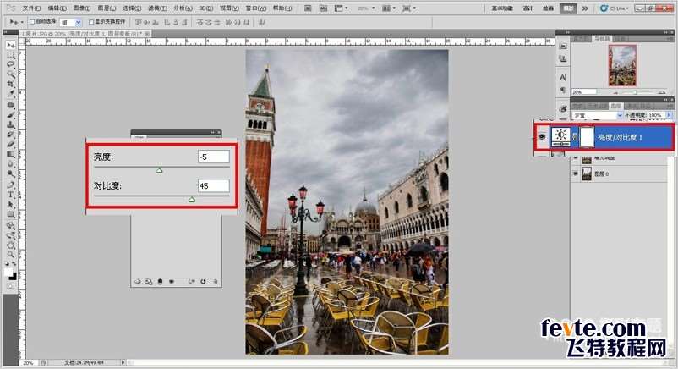Click the 亮度 value input field
The height and width of the screenshot is (369, 678).
[x=214, y=157]
